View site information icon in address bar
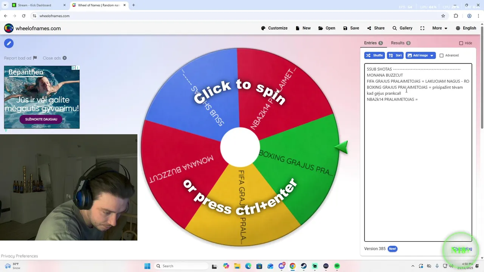484x272 pixels. 34,16
